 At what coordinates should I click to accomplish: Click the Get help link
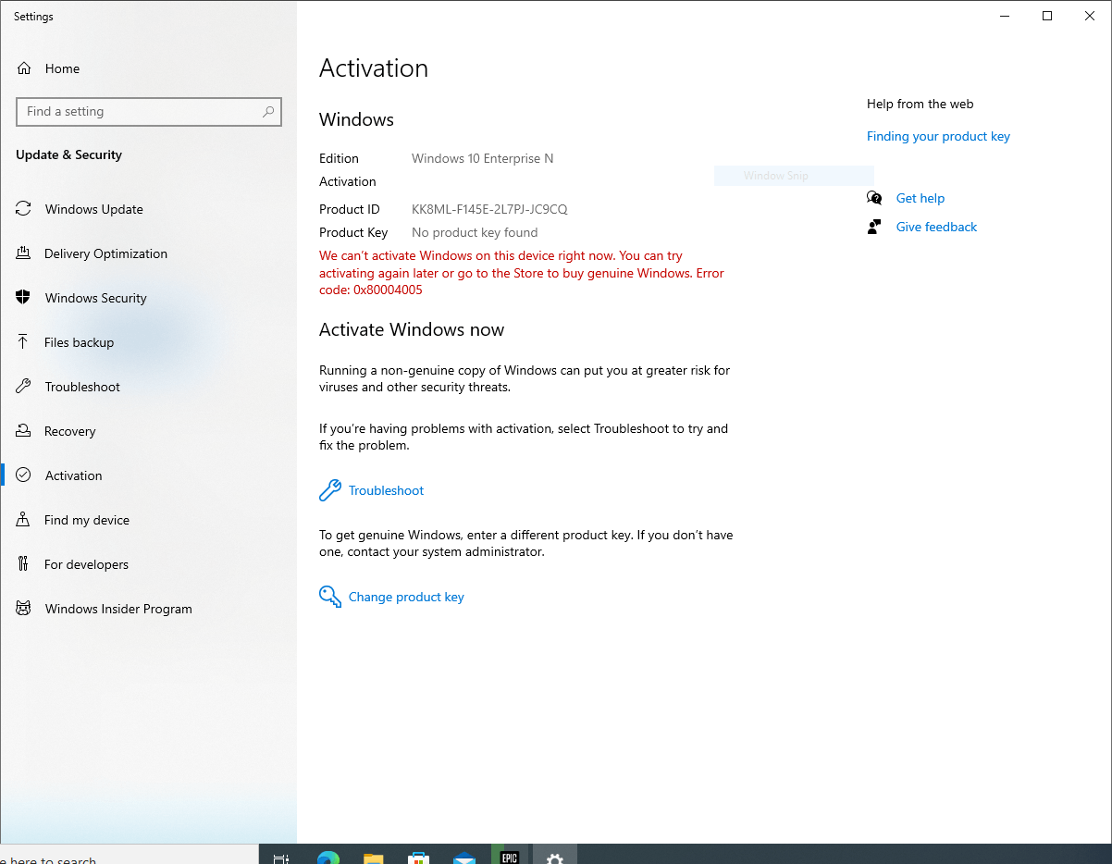(x=920, y=198)
